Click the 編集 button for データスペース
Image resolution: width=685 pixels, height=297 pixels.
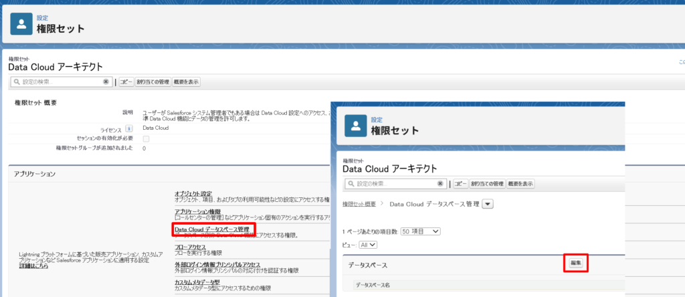pos(576,263)
